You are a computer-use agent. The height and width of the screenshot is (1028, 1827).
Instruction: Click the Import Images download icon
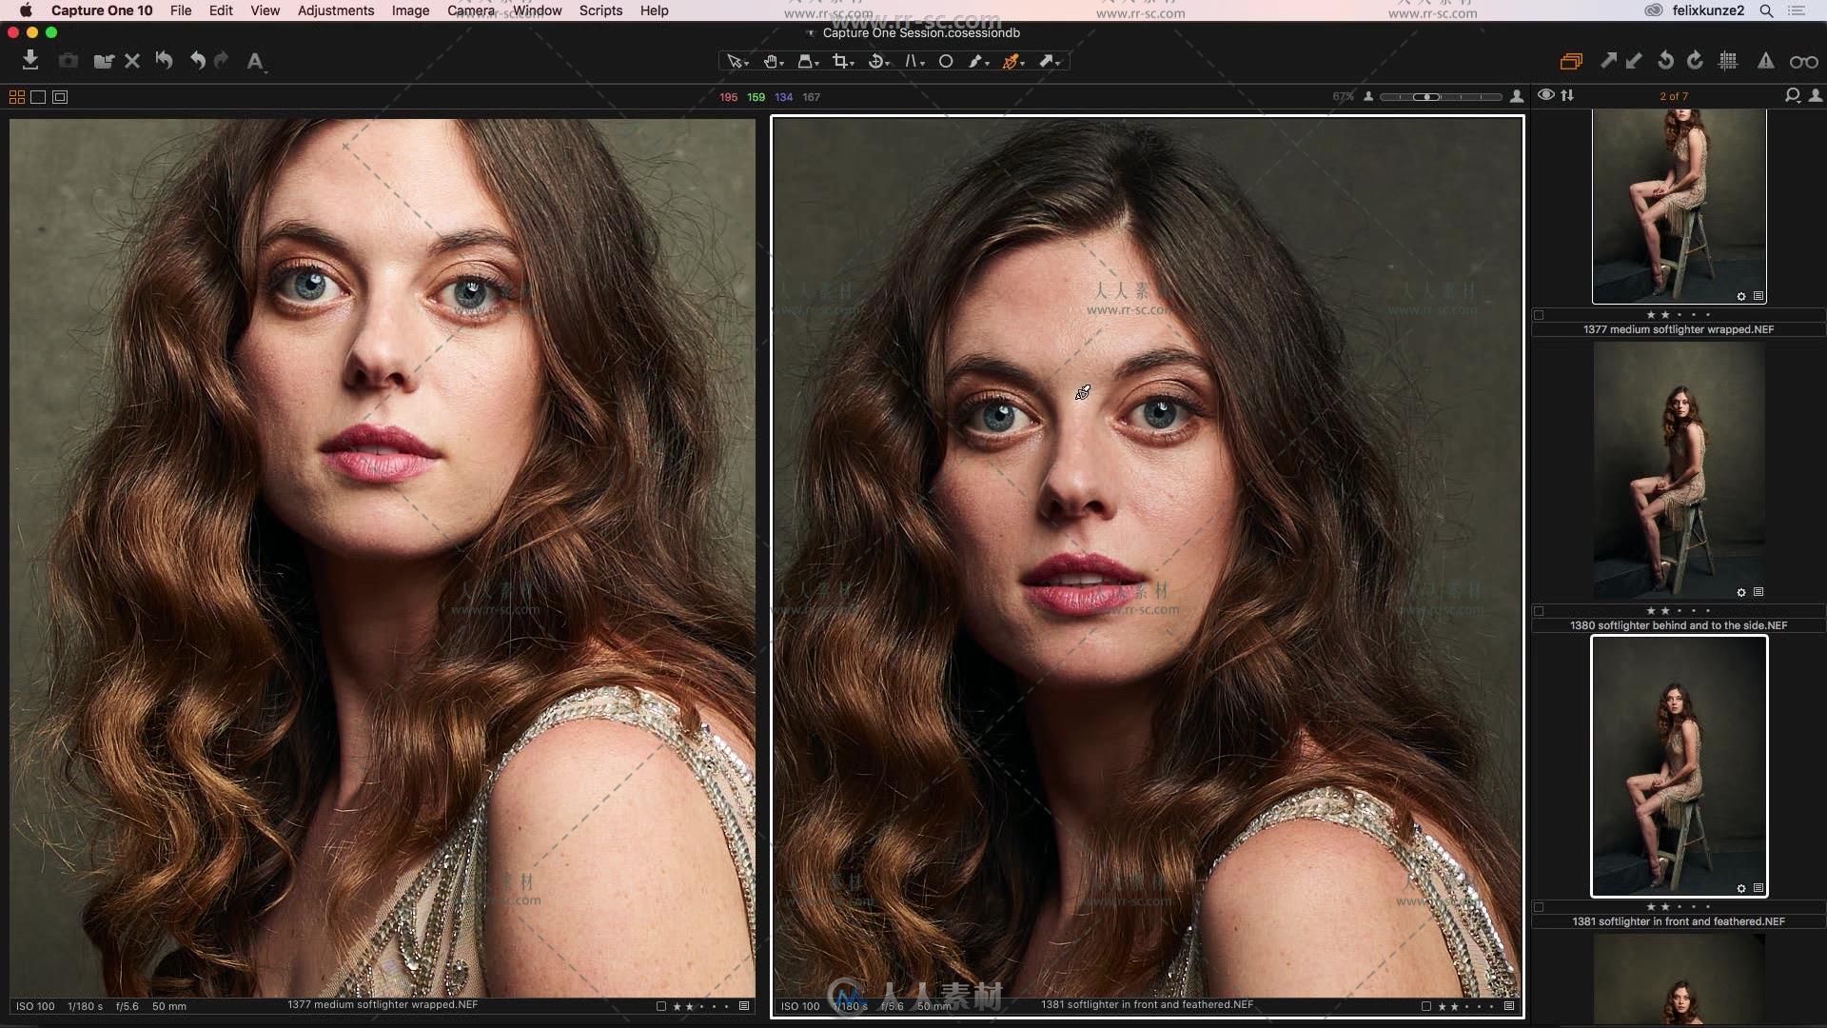[30, 61]
